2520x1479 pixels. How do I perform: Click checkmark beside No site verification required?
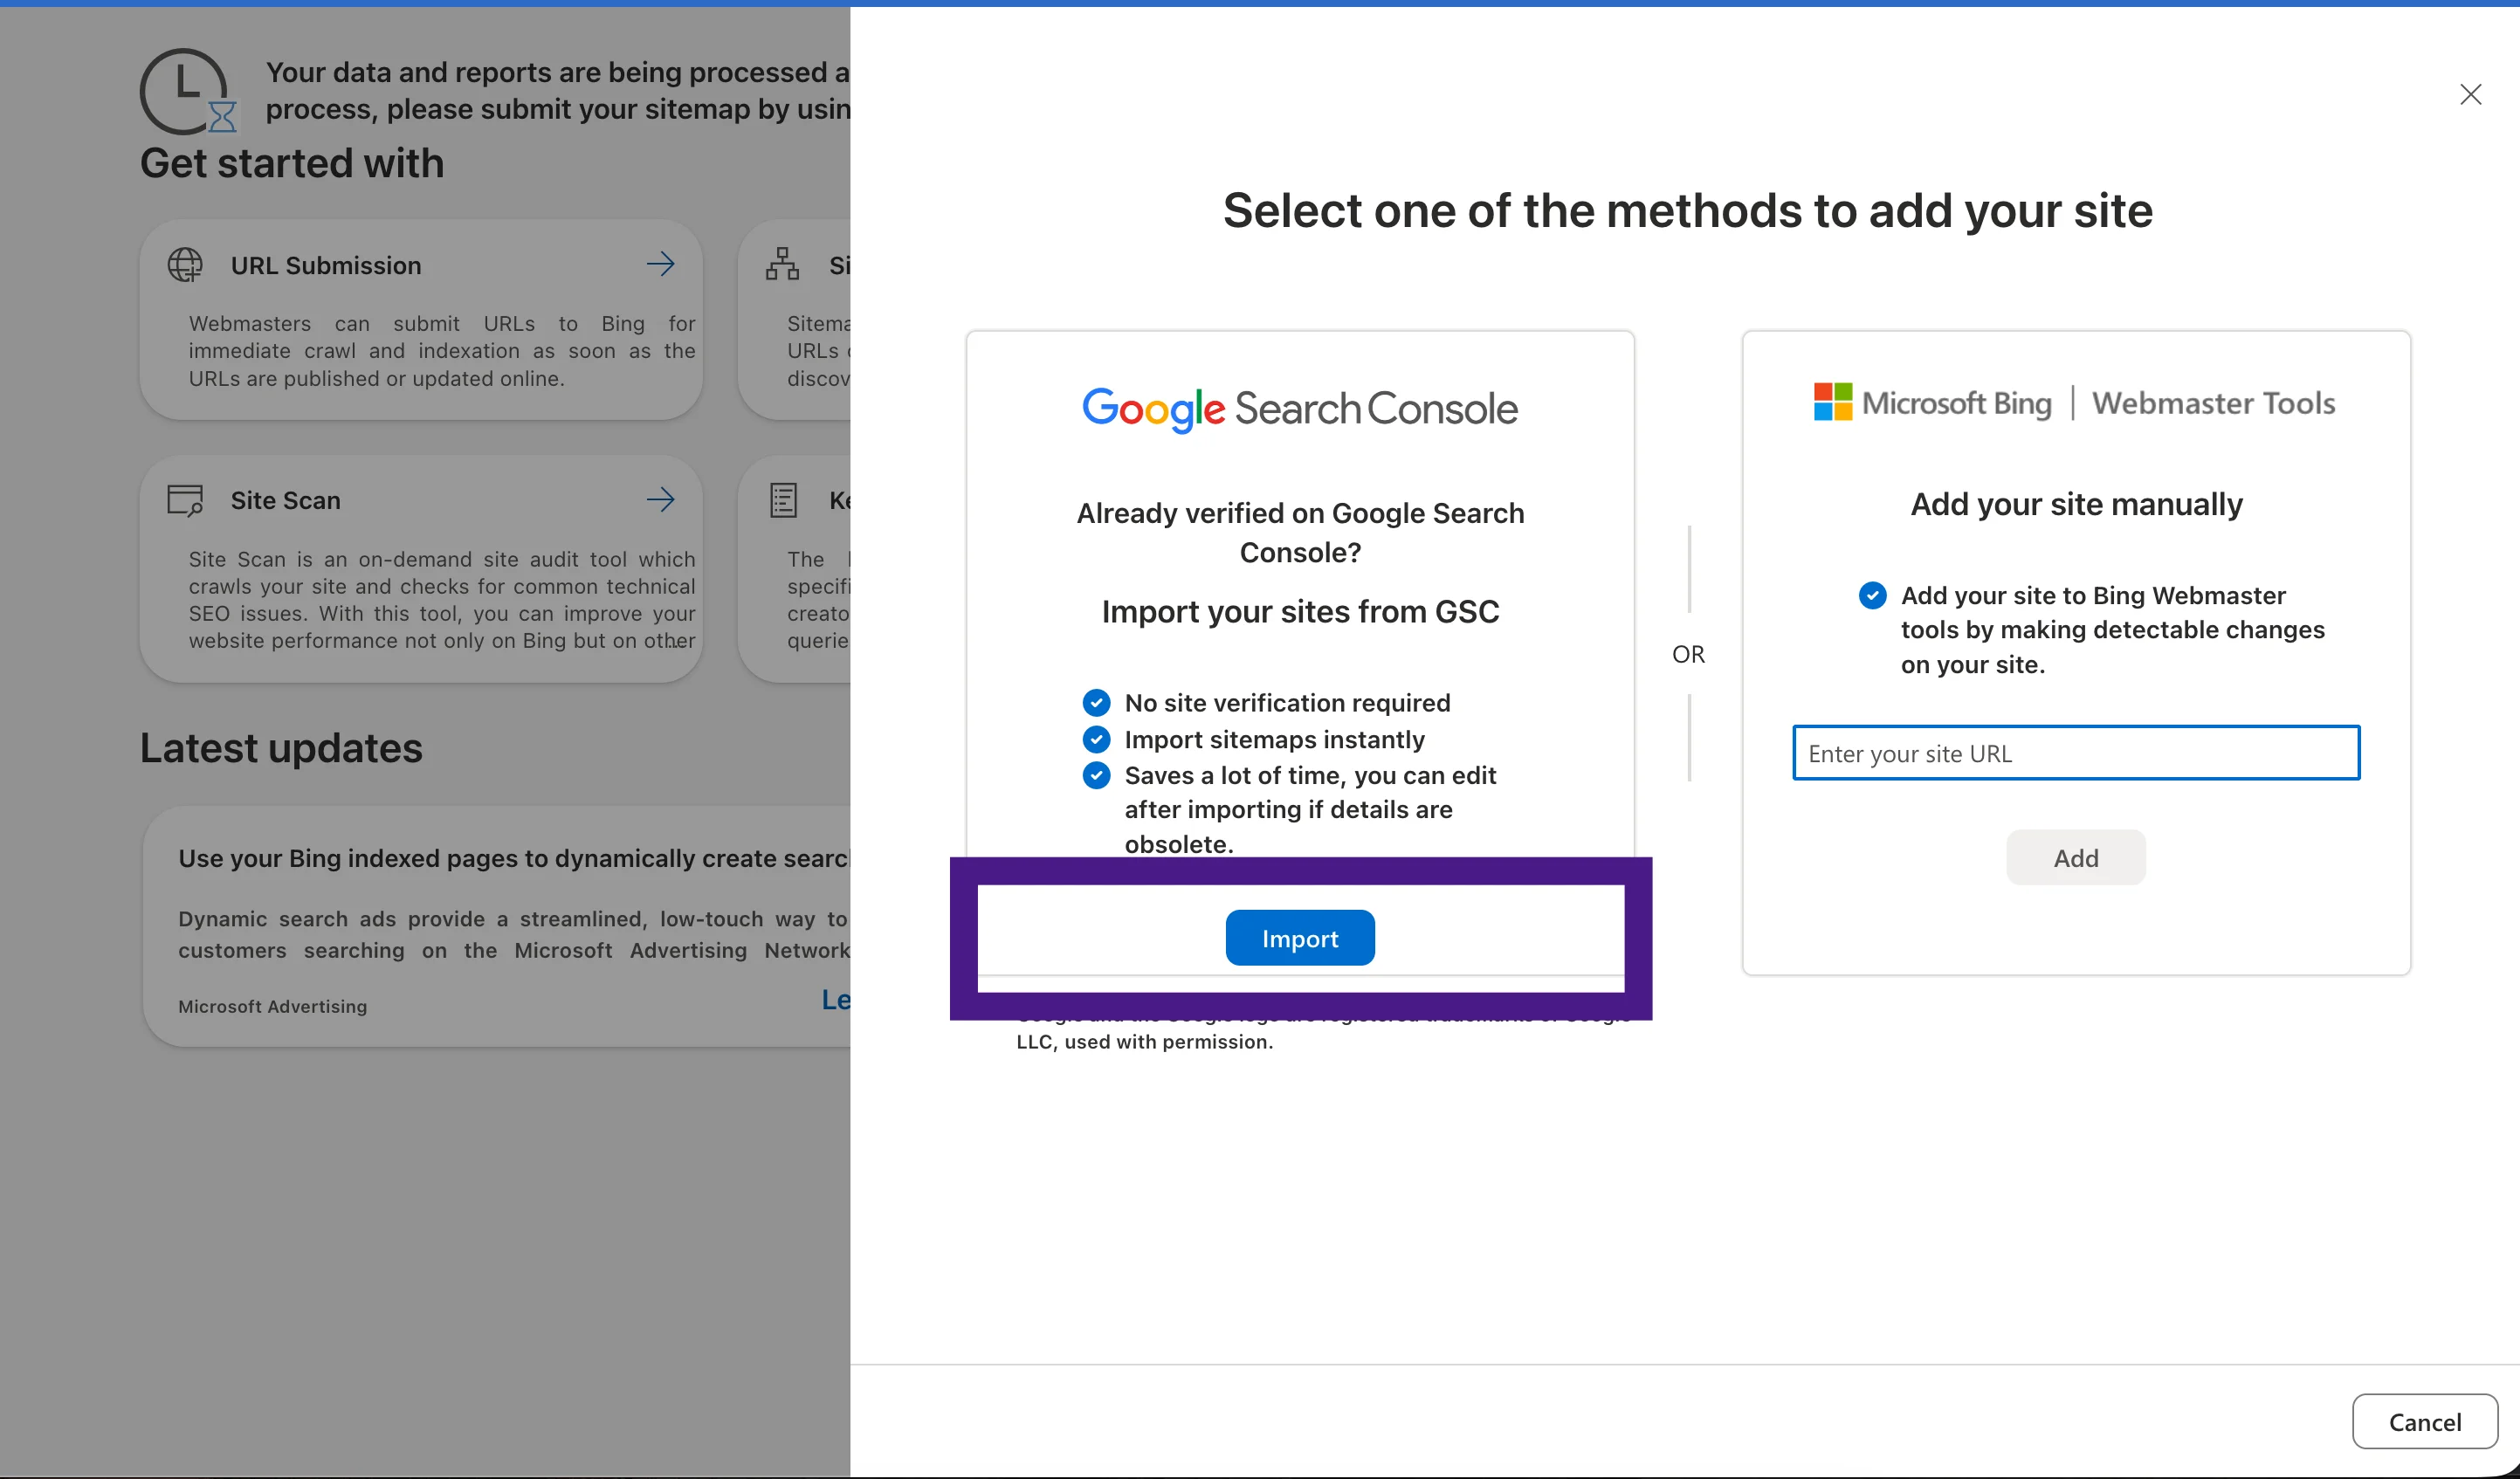1096,703
